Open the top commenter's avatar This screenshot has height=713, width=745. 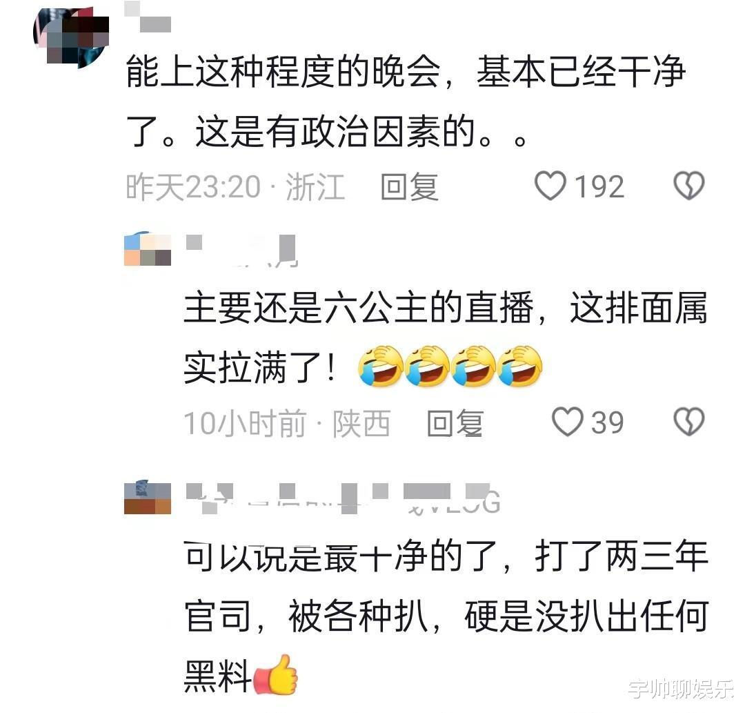[71, 37]
